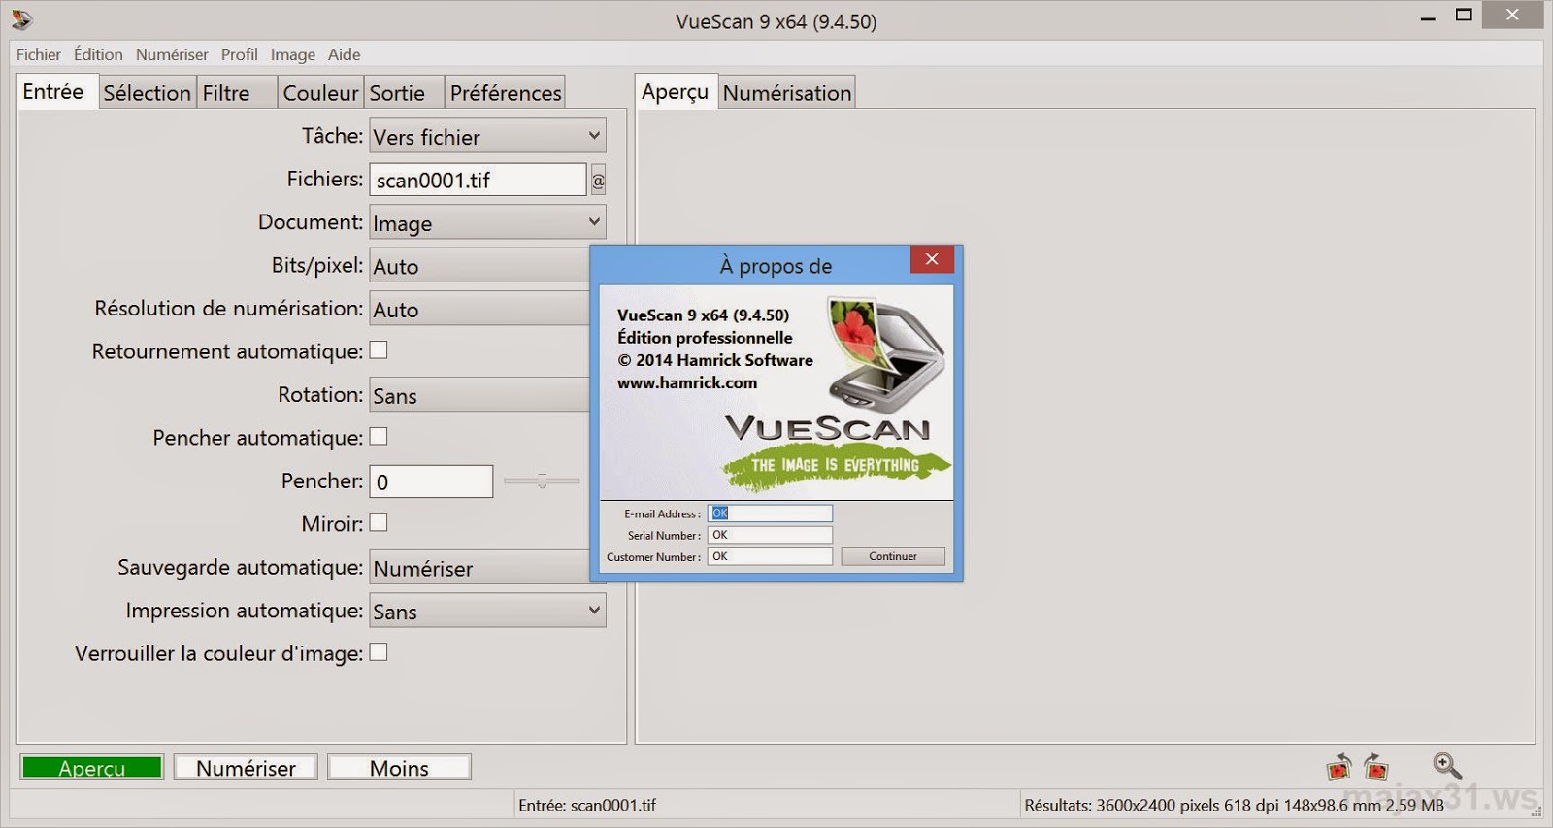The height and width of the screenshot is (828, 1553).
Task: Toggle the Miroir checkbox
Action: click(379, 522)
